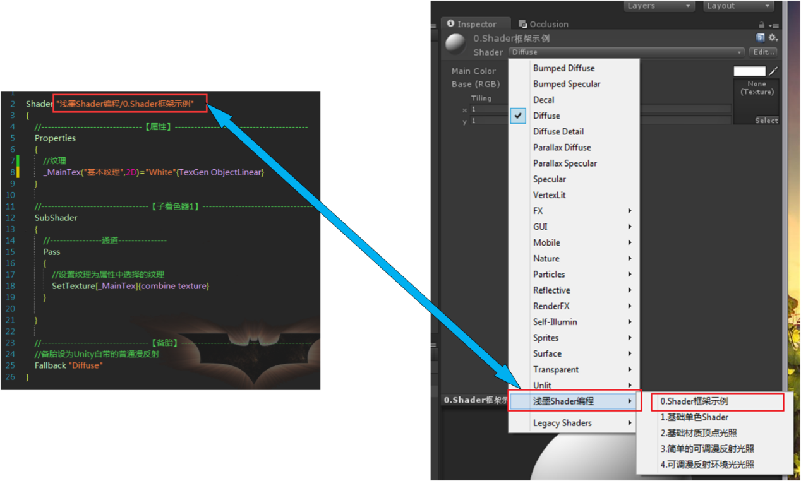This screenshot has height=481, width=801.
Task: Choose Decal shader
Action: tap(574, 100)
